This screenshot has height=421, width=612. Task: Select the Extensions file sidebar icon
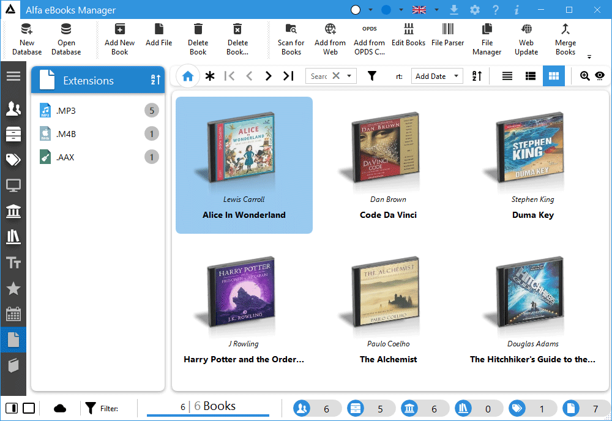tap(13, 340)
